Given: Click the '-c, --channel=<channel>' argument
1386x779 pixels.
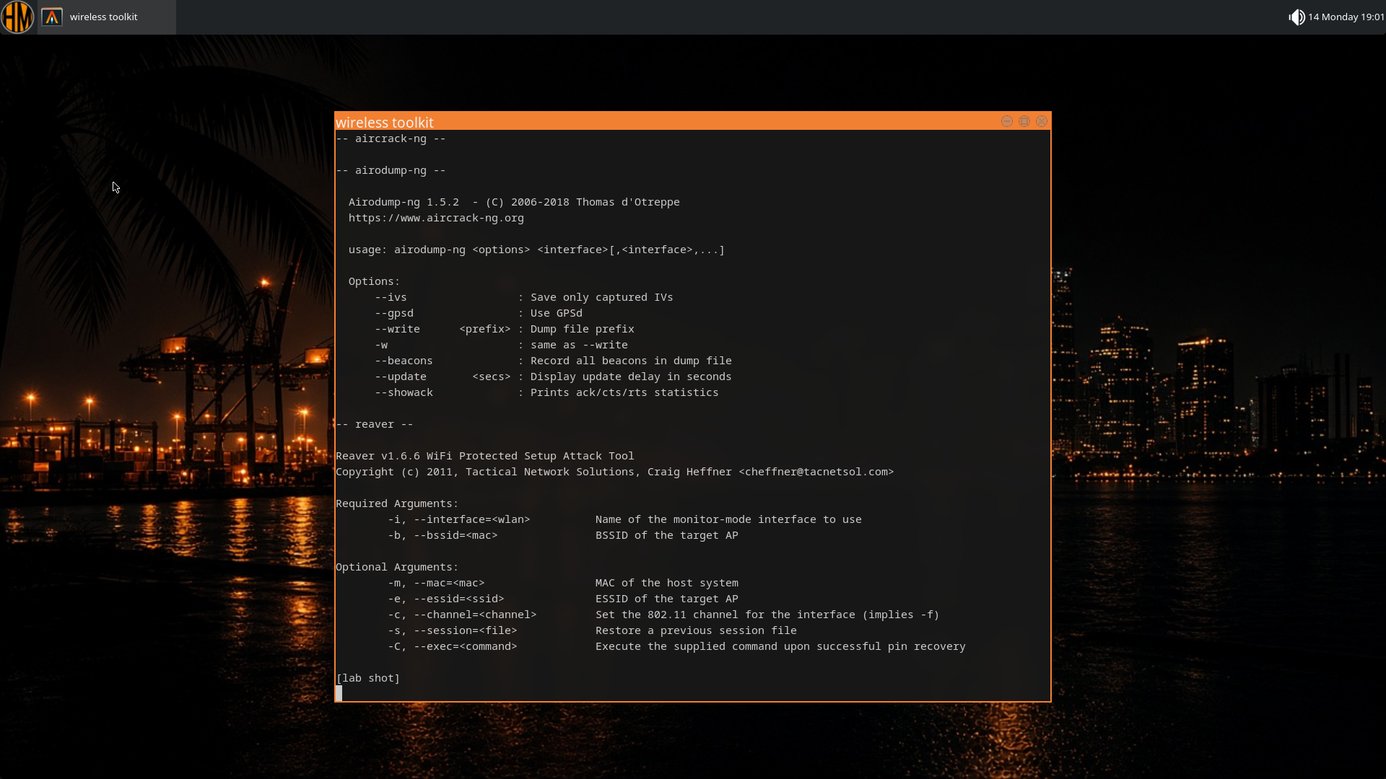Looking at the screenshot, I should [462, 615].
